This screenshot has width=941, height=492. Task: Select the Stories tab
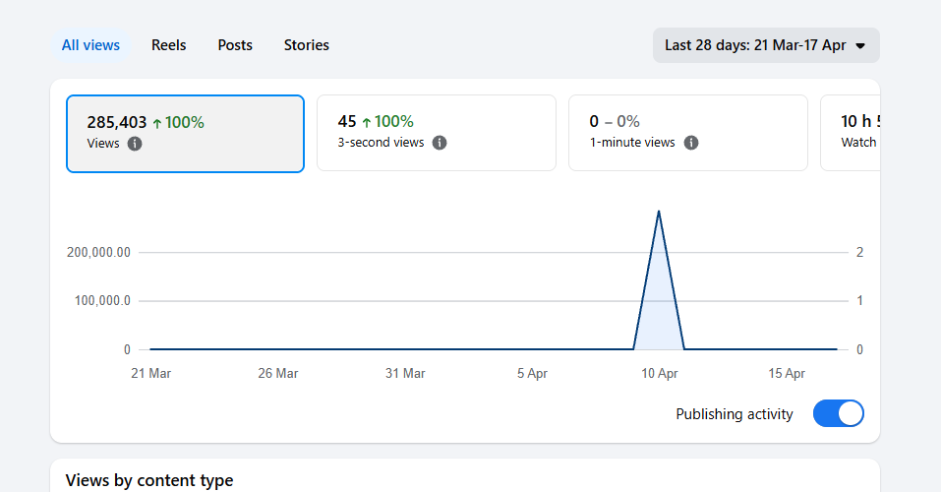[306, 45]
